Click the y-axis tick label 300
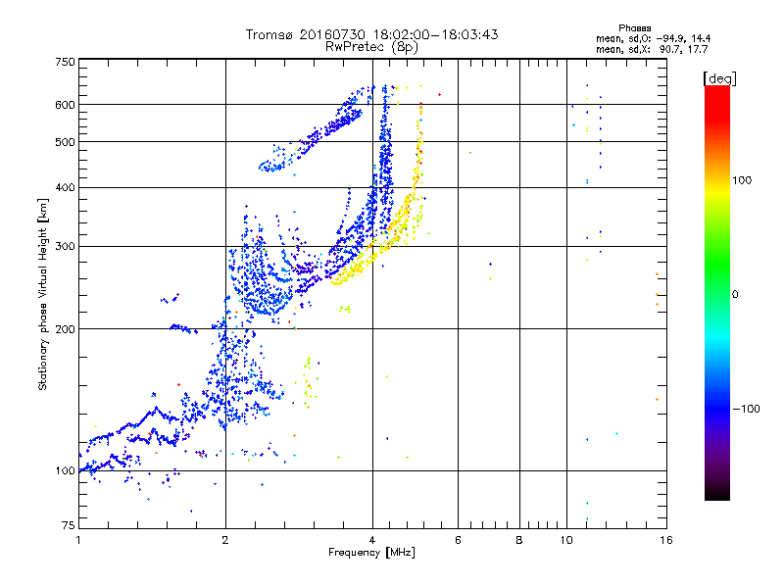Image resolution: width=784 pixels, height=588 pixels. (x=65, y=247)
